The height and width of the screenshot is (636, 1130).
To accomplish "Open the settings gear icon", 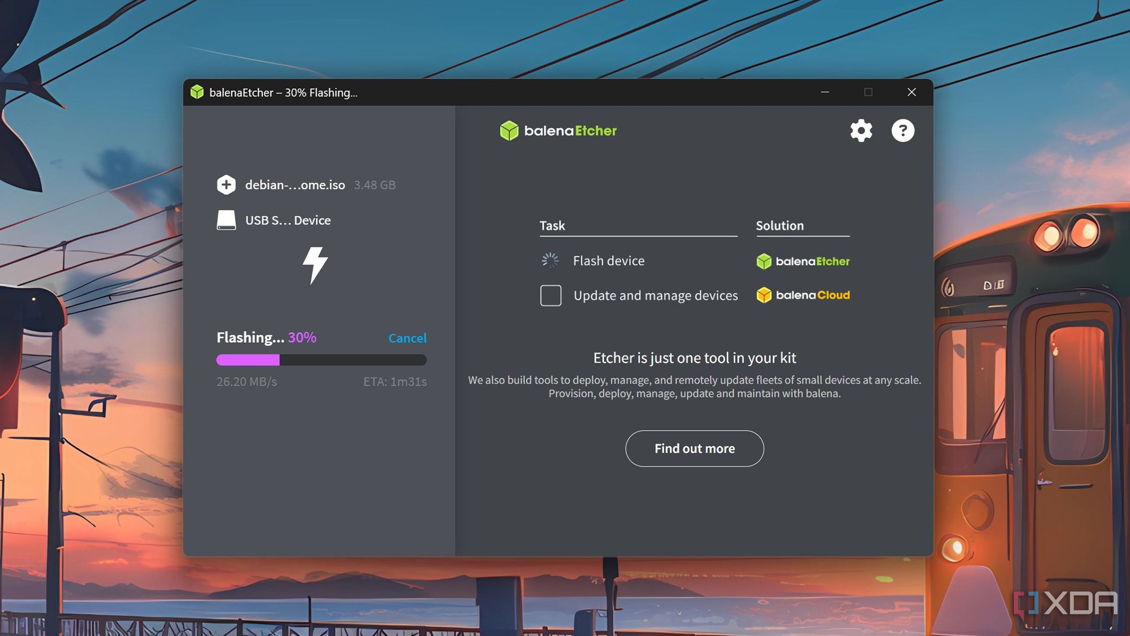I will click(861, 131).
